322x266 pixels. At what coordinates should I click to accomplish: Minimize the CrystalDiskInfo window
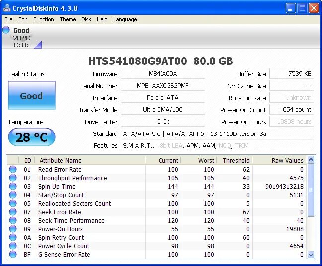pos(290,8)
